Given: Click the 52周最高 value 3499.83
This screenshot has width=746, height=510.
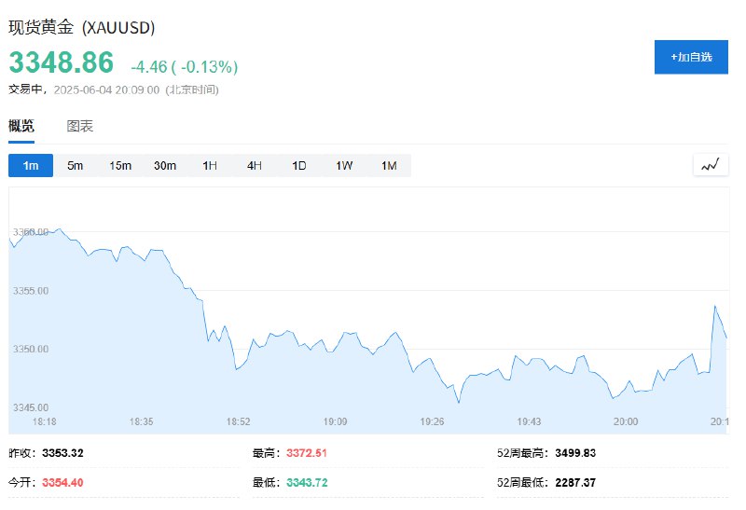Looking at the screenshot, I should pos(575,453).
